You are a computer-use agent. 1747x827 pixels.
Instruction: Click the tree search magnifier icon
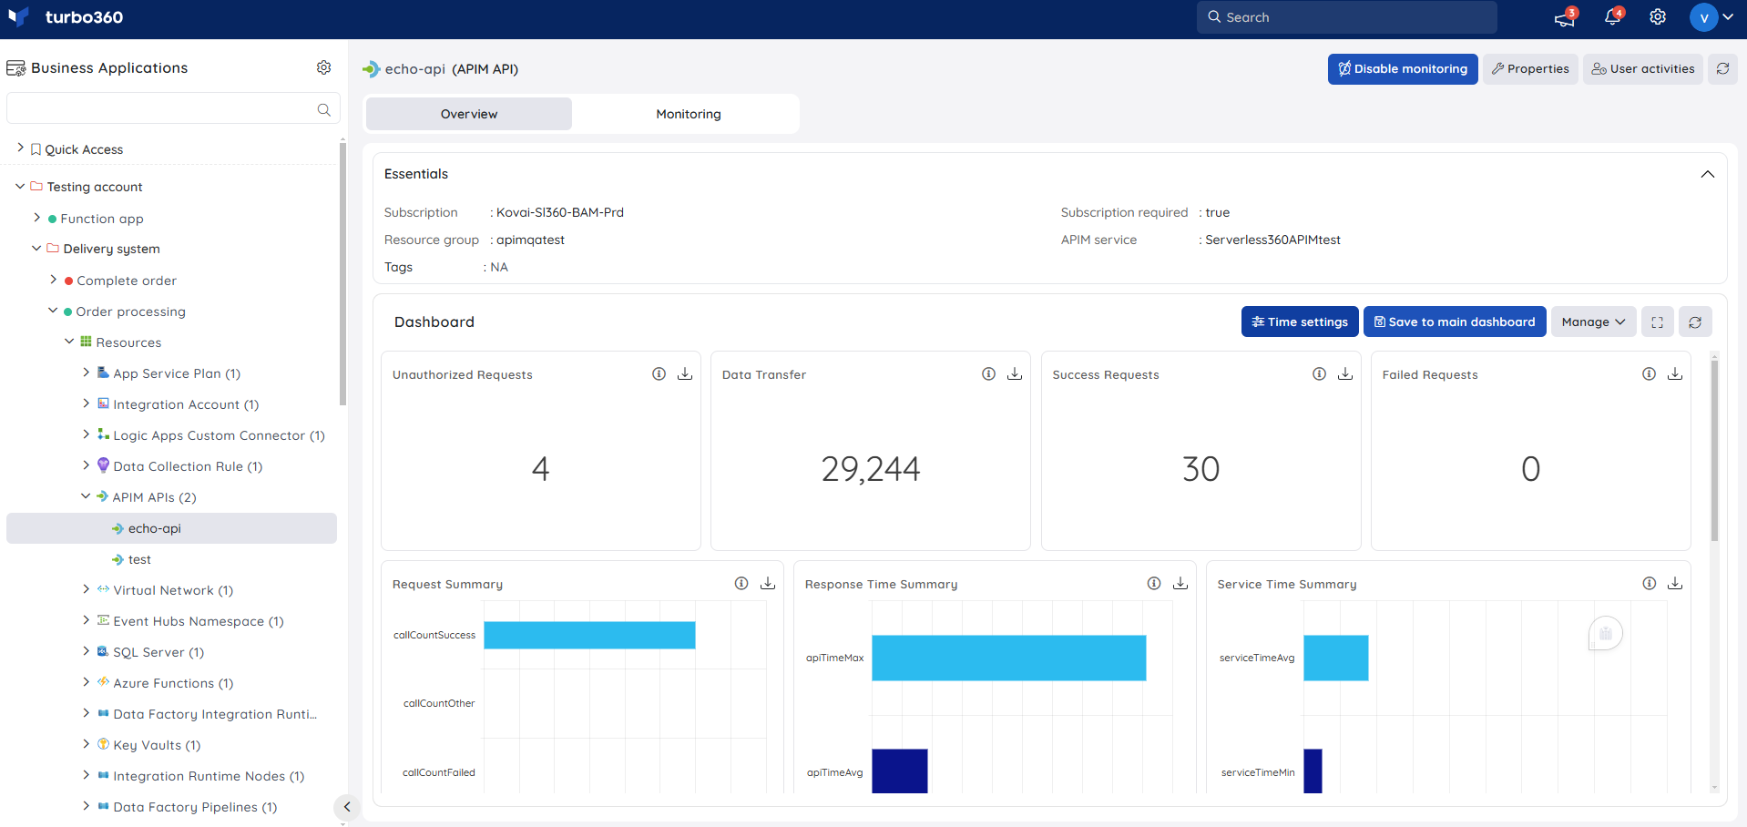323,109
